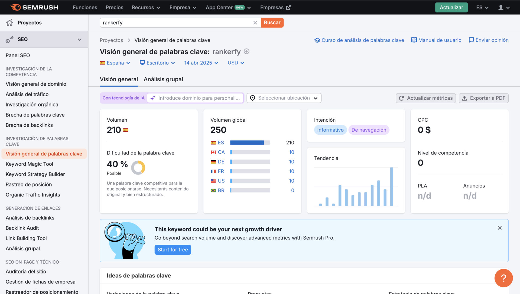
Task: Click the Escritorio desktop monitor icon
Action: pos(142,63)
